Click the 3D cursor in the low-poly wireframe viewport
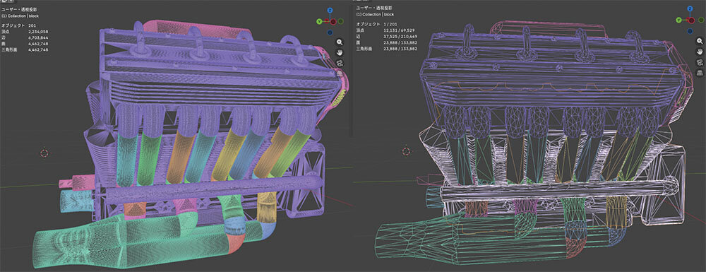This screenshot has width=706, height=272. click(406, 151)
